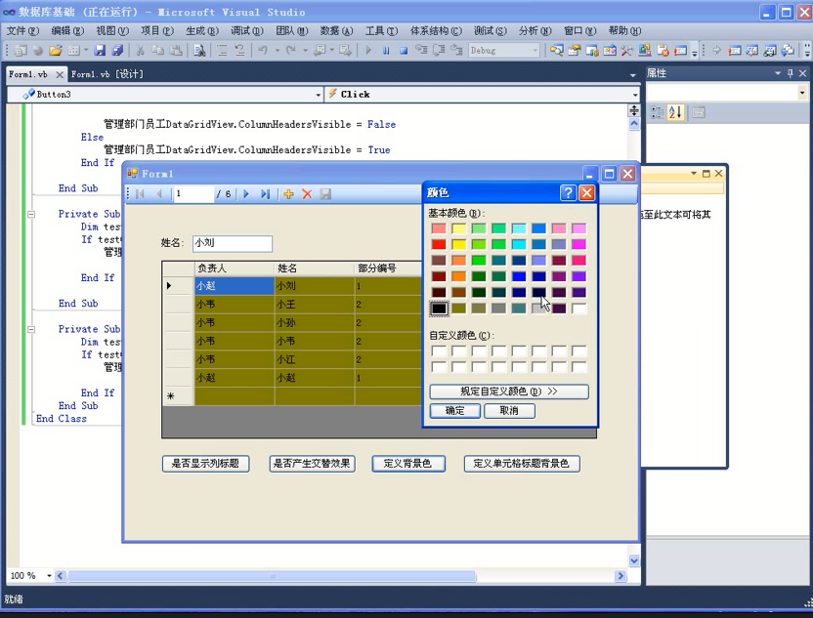Viewport: 813px width, 618px height.
Task: Click the help question mark in Color dialog
Action: coord(569,192)
